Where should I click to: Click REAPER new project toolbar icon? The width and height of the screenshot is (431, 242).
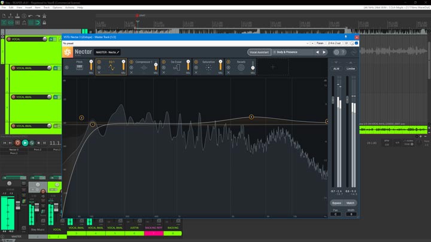coord(4,16)
